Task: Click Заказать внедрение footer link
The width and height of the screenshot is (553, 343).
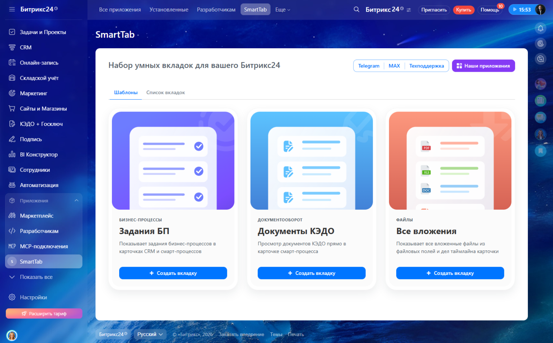Action: (x=241, y=334)
